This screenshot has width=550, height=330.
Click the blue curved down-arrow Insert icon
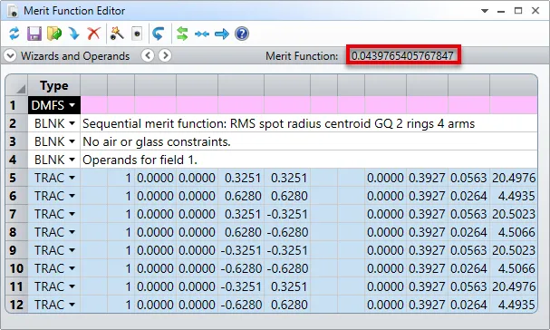point(74,34)
